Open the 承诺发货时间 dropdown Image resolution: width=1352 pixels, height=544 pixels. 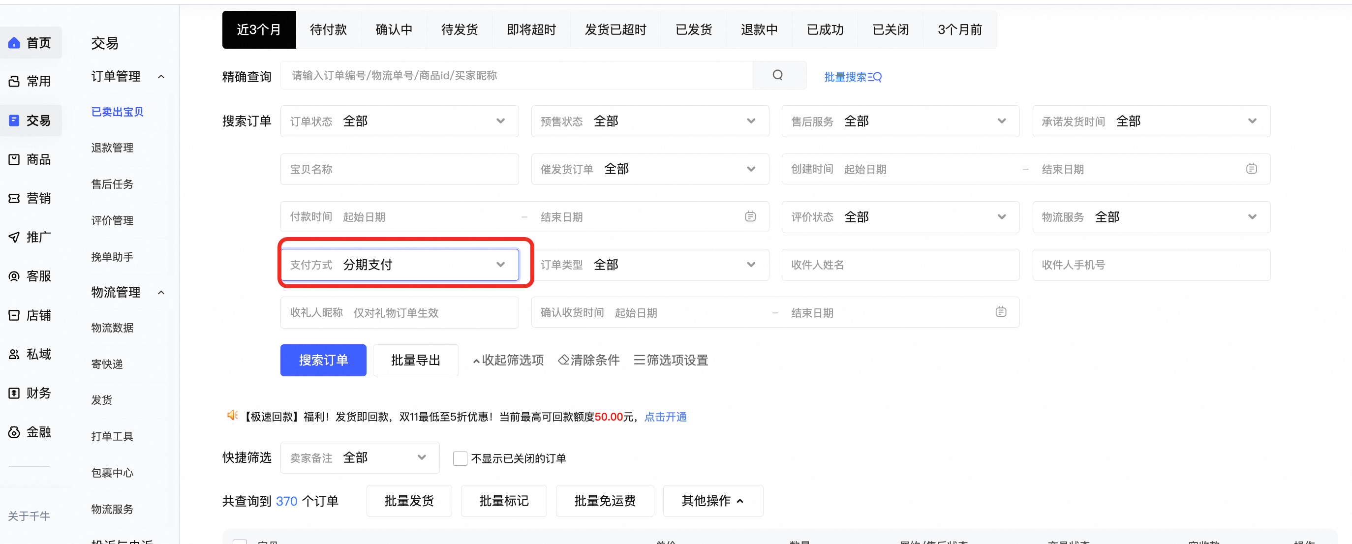(1151, 121)
